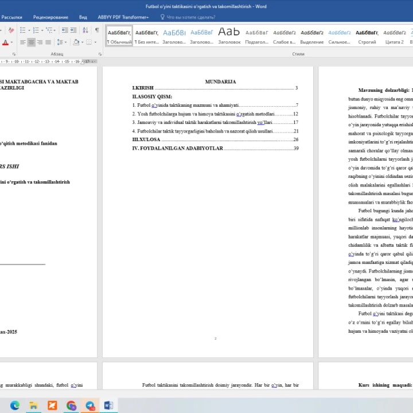This screenshot has height=413, width=413.
Task: Apply the red font color button
Action: [x=5, y=42]
